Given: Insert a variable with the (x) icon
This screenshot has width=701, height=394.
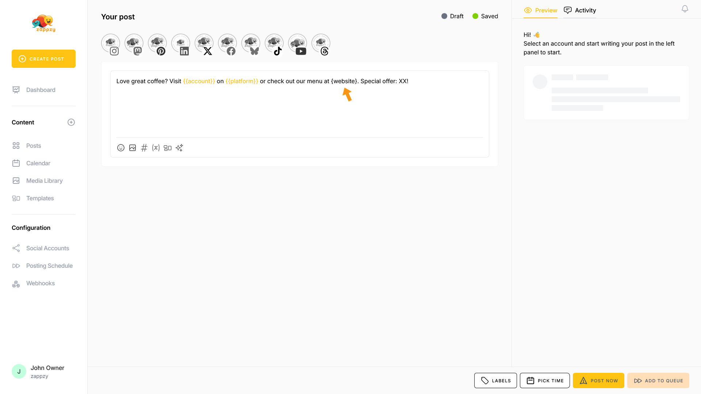Looking at the screenshot, I should pos(156,148).
